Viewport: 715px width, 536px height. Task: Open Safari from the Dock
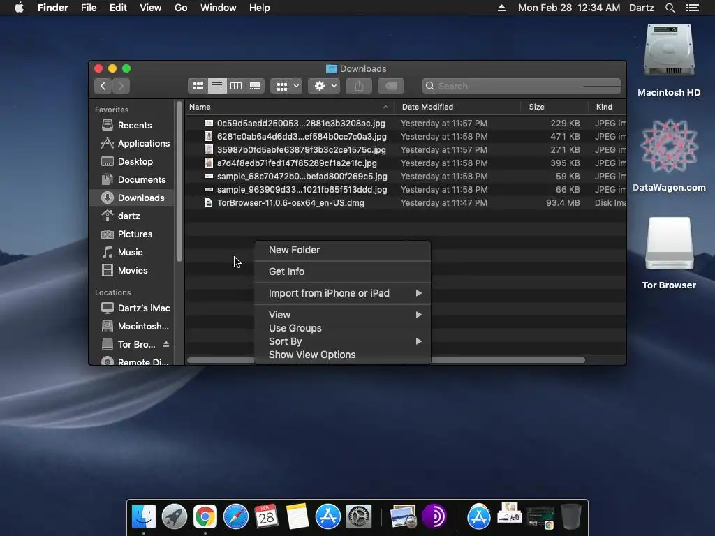pyautogui.click(x=236, y=516)
